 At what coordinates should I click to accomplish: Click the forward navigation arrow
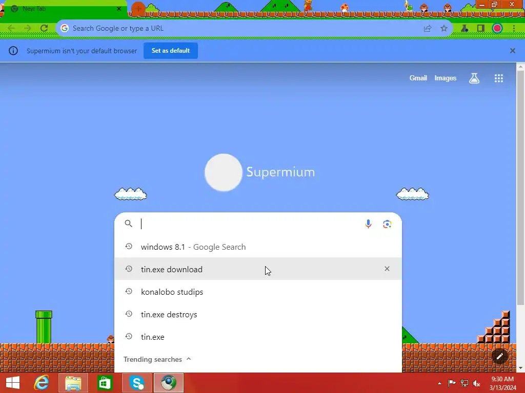pos(28,28)
